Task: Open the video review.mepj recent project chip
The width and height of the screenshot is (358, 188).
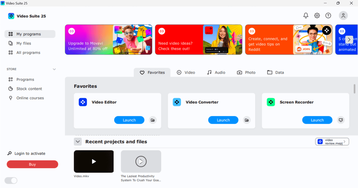Action: tap(332, 142)
